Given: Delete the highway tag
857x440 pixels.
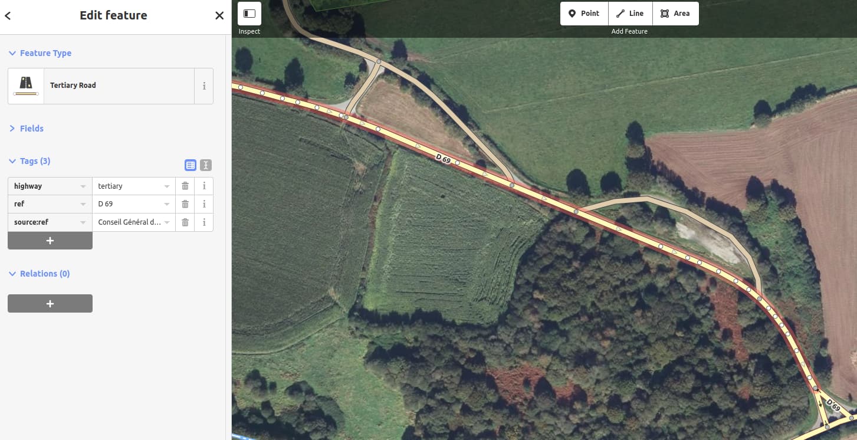Looking at the screenshot, I should [x=185, y=186].
